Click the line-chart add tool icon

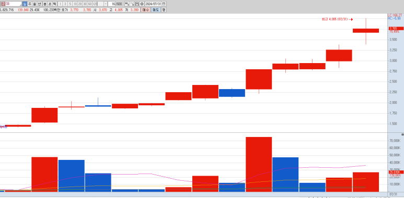pos(132,4)
